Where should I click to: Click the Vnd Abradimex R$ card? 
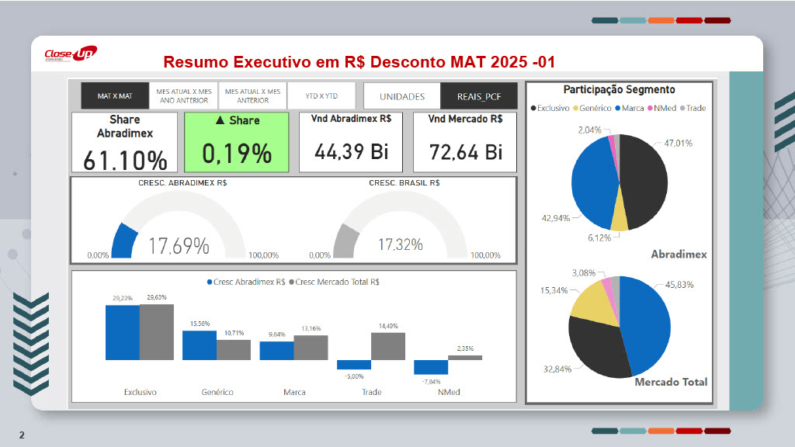pos(351,142)
